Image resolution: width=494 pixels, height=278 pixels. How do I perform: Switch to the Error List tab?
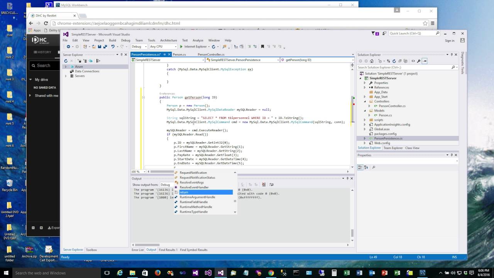click(137, 250)
